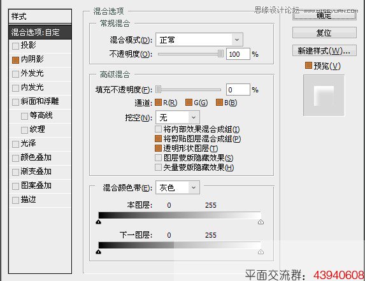Click the 本图层 black point slider marker

pyautogui.click(x=99, y=222)
